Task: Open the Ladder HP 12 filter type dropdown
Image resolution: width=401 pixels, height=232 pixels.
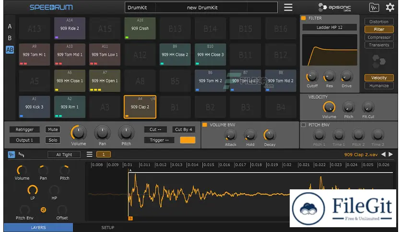Action: (330, 27)
